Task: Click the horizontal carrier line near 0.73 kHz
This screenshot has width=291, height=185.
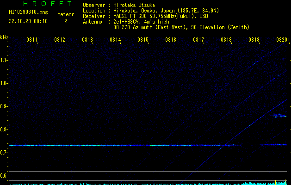Action: pyautogui.click(x=148, y=145)
